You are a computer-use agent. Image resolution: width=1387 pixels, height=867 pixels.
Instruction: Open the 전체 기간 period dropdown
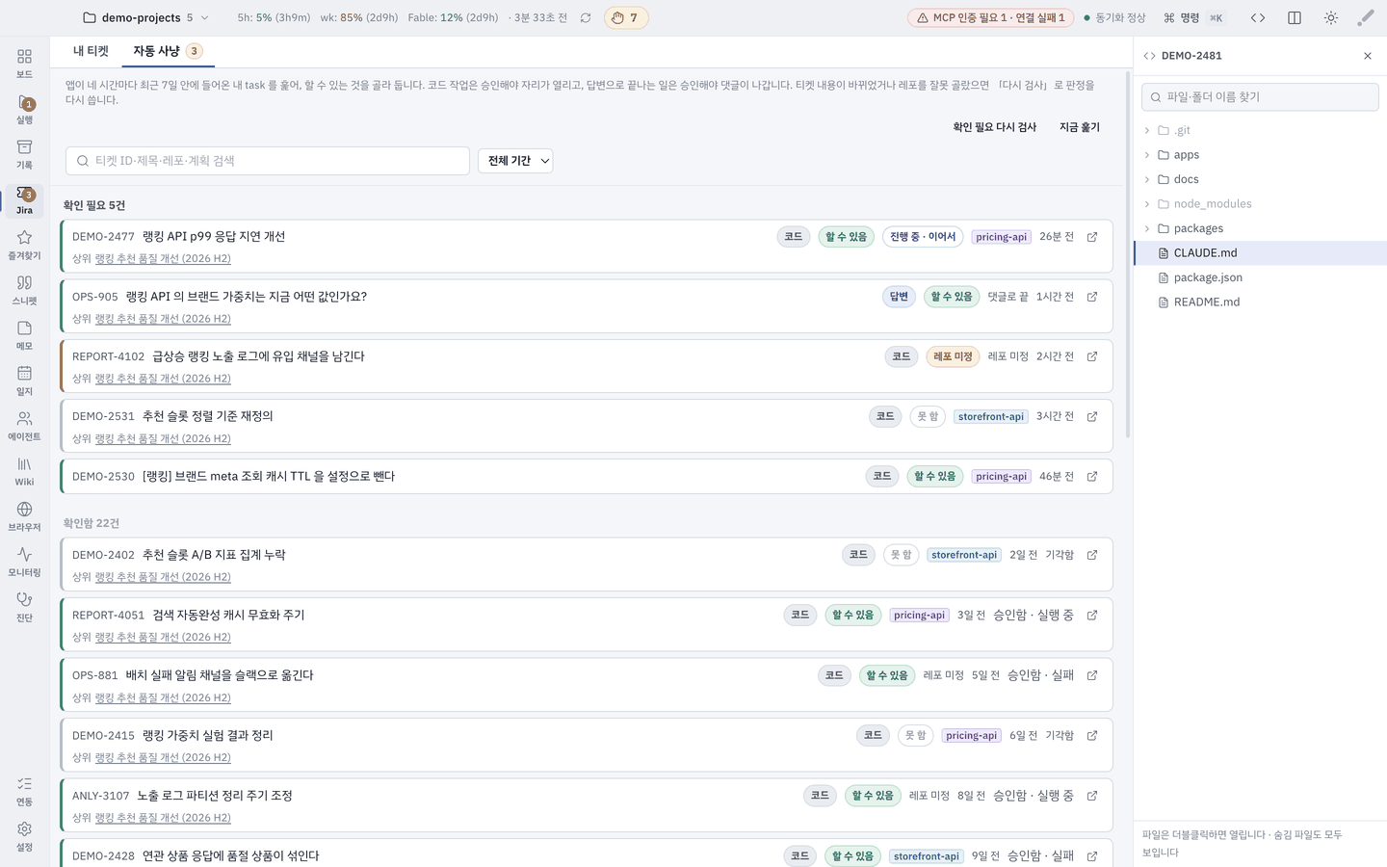(515, 161)
